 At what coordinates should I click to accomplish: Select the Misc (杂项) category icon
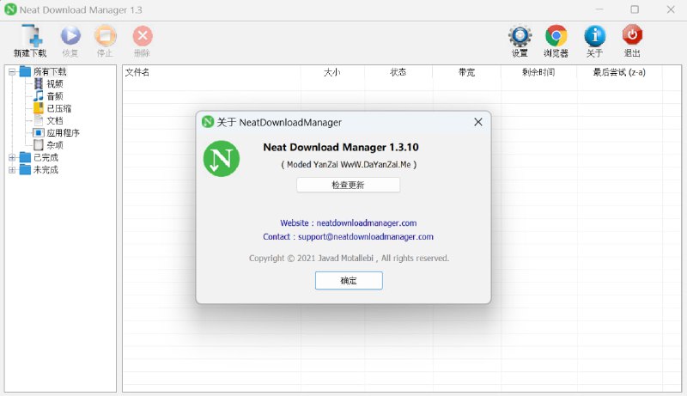[39, 145]
